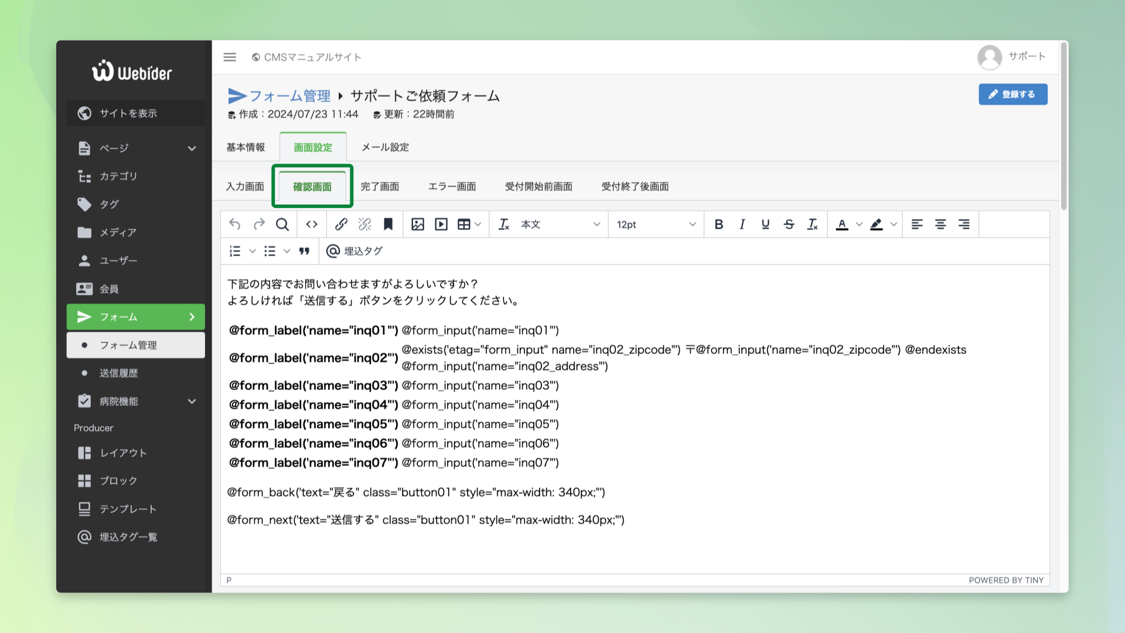Apply bullet list
The height and width of the screenshot is (633, 1125).
(x=270, y=251)
